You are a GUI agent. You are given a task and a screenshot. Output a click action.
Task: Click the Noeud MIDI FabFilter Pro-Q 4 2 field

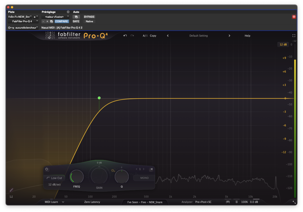[62, 28]
